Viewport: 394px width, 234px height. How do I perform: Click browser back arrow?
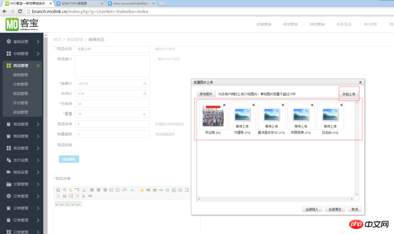[x=4, y=11]
